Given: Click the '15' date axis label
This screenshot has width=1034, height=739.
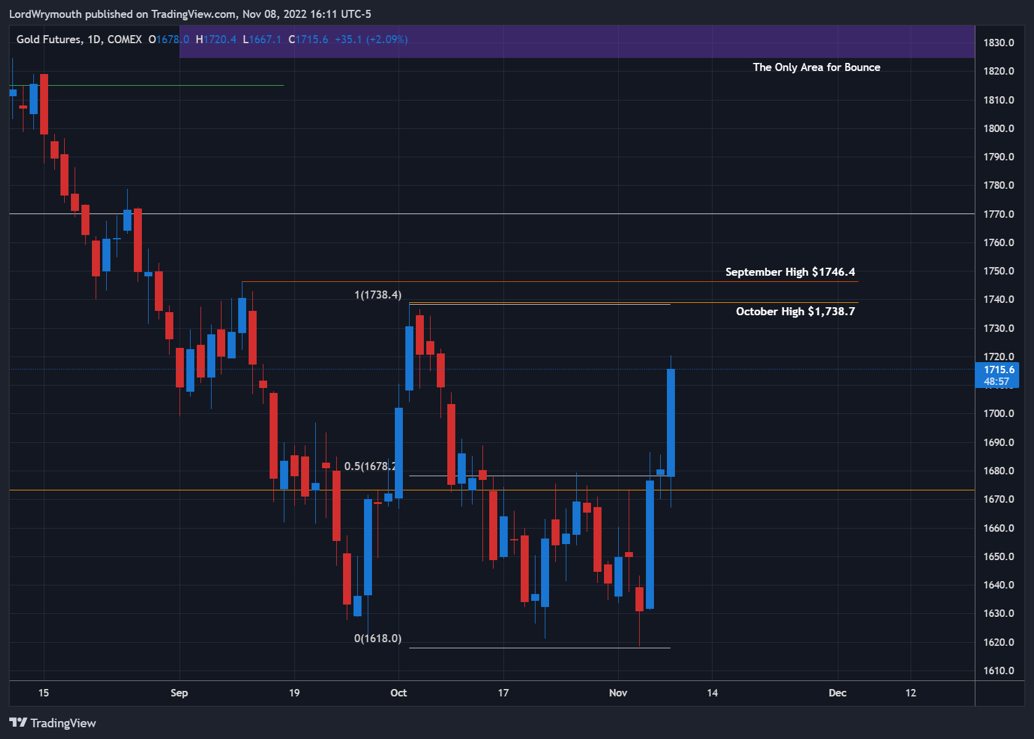Looking at the screenshot, I should (43, 693).
